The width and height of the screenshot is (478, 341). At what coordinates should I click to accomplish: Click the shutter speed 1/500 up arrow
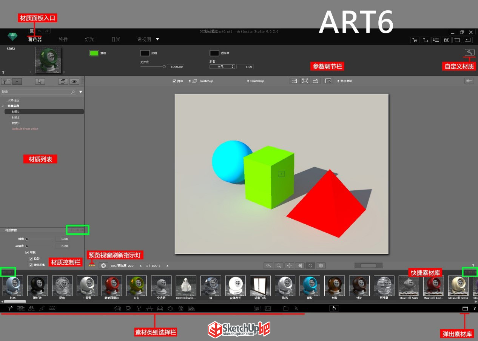(167, 266)
